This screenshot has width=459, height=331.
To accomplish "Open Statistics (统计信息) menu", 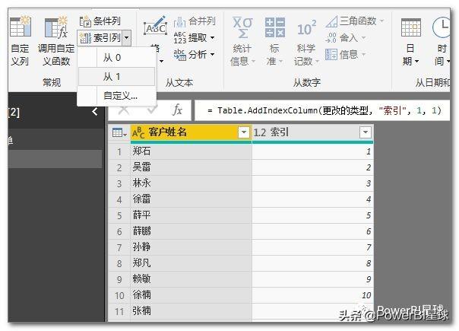I will click(242, 42).
